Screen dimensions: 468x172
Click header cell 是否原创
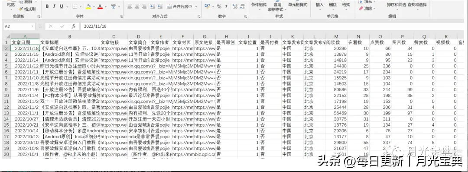tap(226, 42)
